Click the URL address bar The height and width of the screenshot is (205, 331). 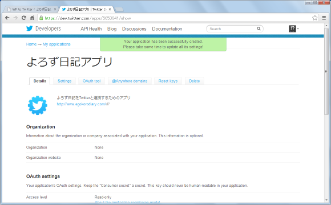[x=177, y=18]
